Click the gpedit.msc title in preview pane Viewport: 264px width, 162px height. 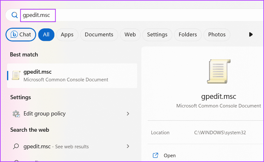point(219,97)
